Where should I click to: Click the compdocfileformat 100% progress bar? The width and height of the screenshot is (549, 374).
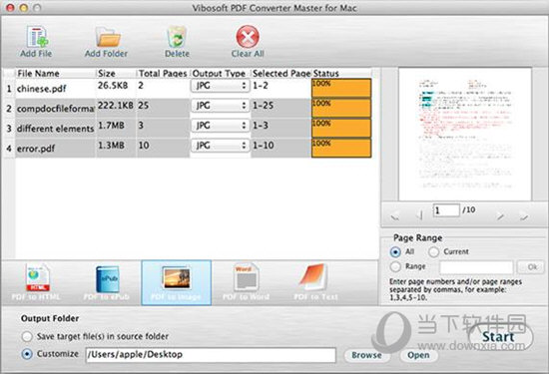tap(341, 108)
